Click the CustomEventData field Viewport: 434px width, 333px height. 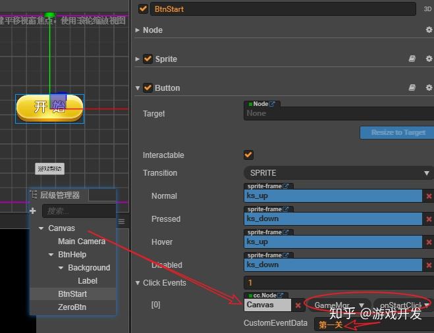pyautogui.click(x=374, y=324)
